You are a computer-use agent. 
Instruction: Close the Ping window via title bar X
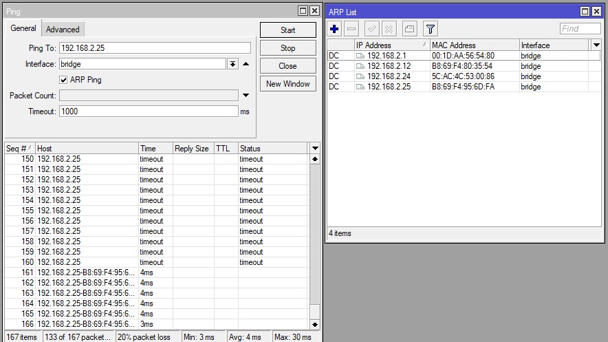click(x=314, y=11)
